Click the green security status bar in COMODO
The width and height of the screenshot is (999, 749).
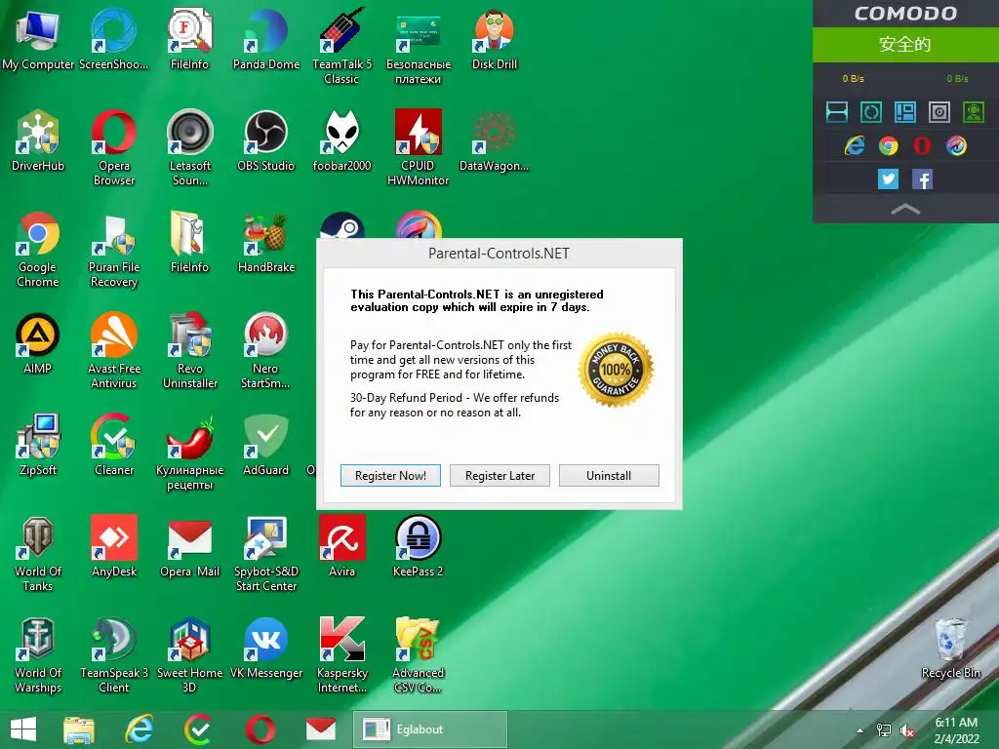pos(905,45)
